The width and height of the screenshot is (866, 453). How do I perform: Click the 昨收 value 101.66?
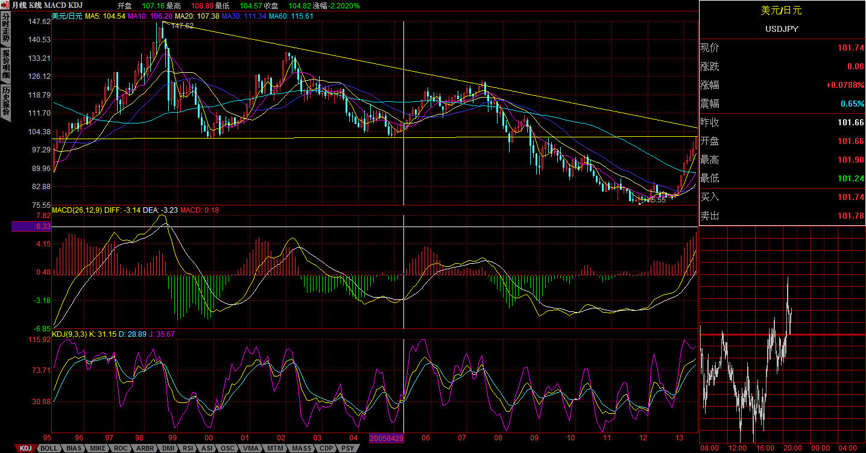pyautogui.click(x=852, y=122)
